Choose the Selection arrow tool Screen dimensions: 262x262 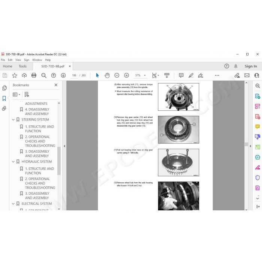pyautogui.click(x=97, y=75)
